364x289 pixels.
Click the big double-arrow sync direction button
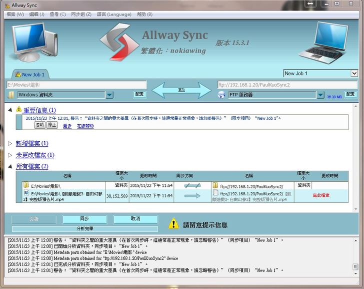point(181,90)
